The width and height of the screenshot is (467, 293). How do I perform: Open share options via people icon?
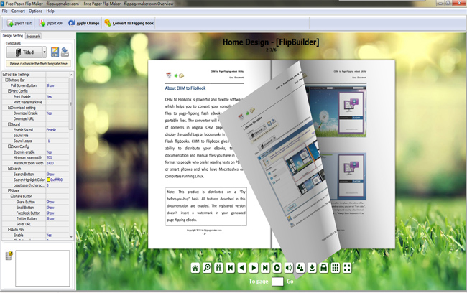pos(300,268)
